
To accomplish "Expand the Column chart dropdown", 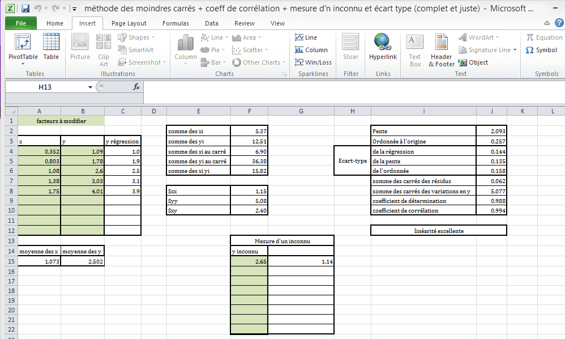I will (186, 50).
